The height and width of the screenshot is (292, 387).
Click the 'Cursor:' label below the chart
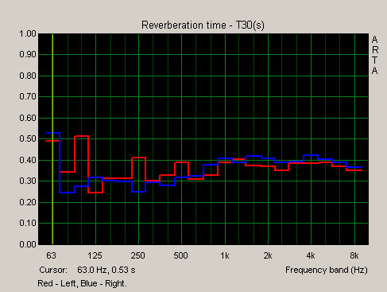(53, 270)
